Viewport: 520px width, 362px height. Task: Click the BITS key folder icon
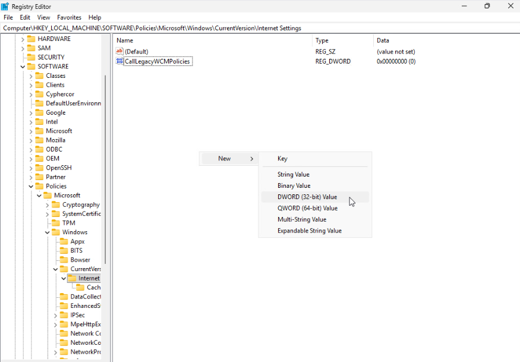click(64, 251)
